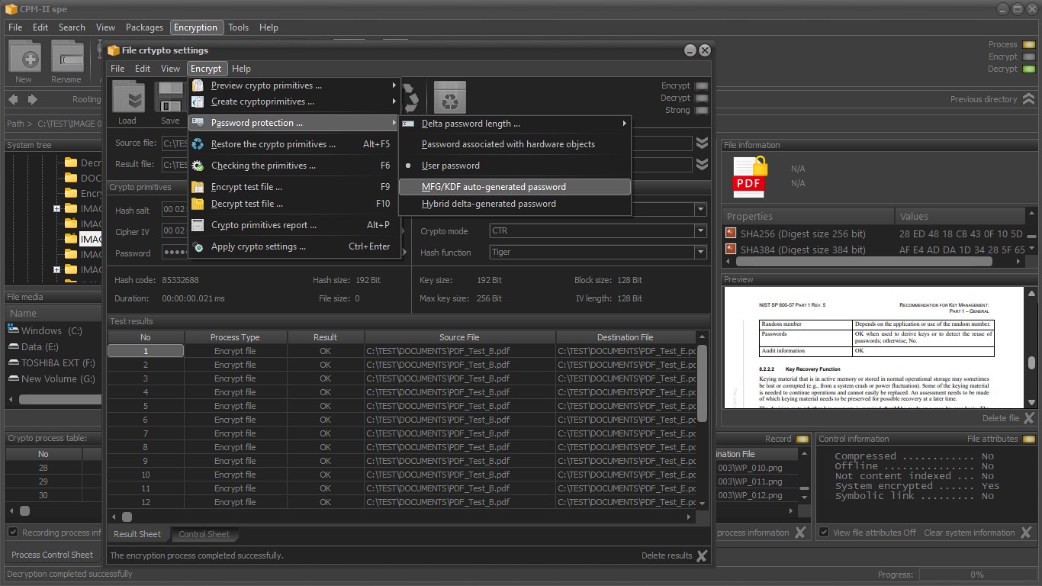Click the New folder icon in main toolbar
This screenshot has width=1042, height=586.
click(x=24, y=56)
